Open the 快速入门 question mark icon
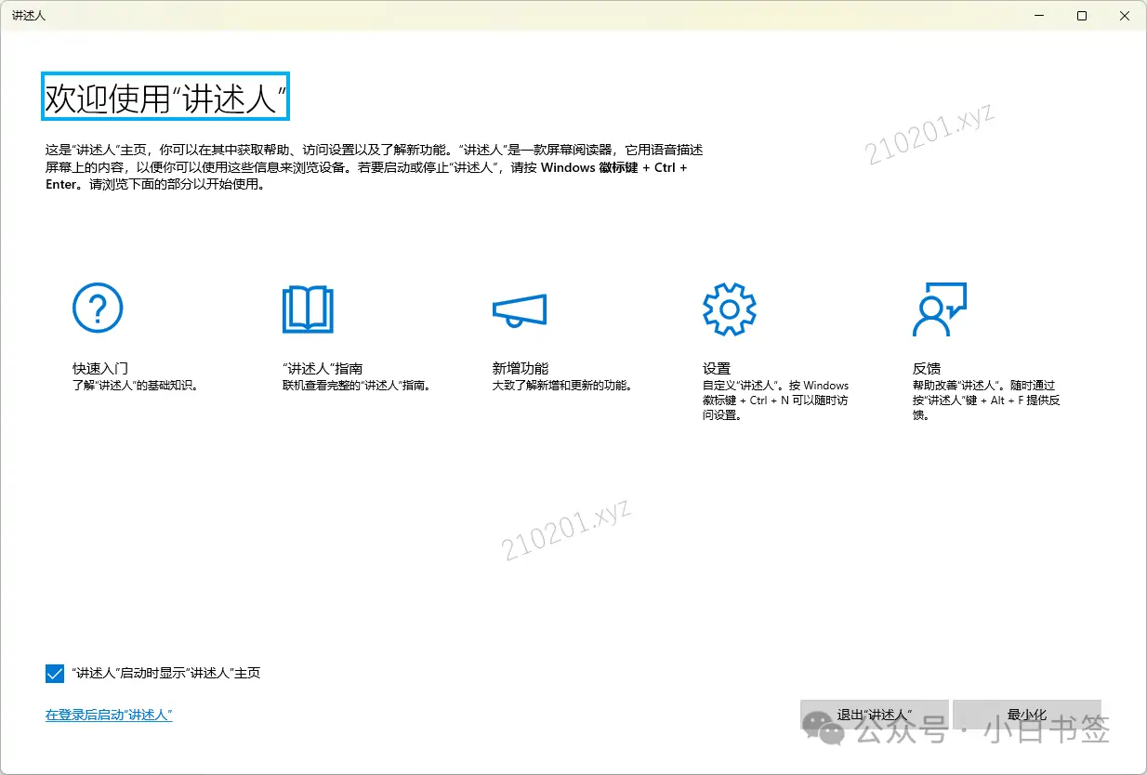The image size is (1147, 775). [x=98, y=308]
